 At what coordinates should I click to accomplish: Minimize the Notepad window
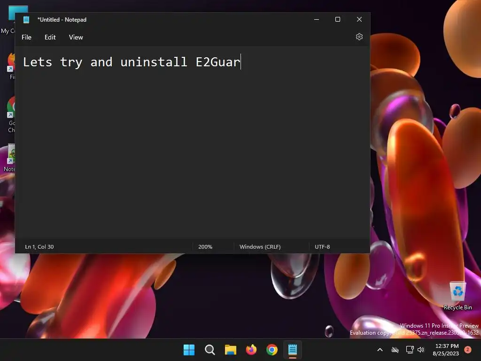pos(317,19)
